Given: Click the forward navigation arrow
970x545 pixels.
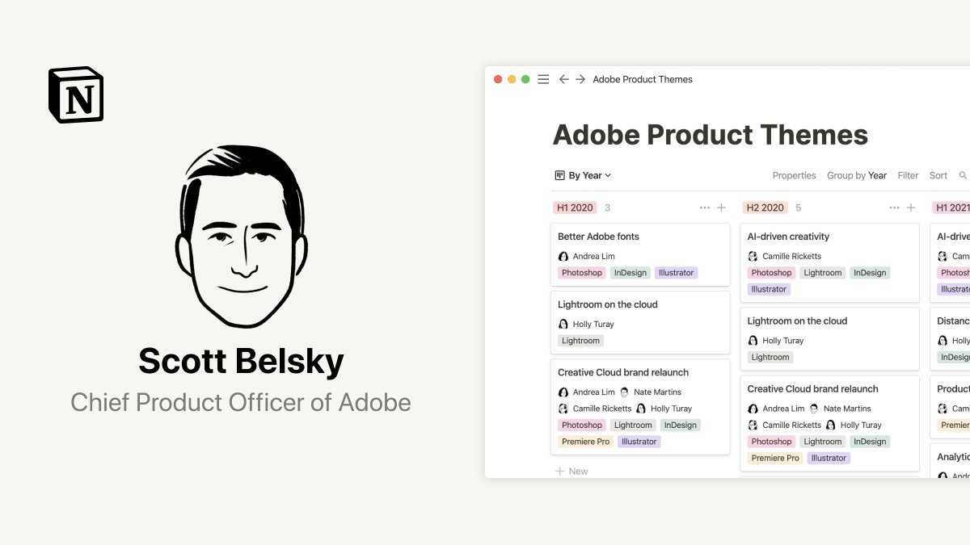Looking at the screenshot, I should (x=580, y=79).
